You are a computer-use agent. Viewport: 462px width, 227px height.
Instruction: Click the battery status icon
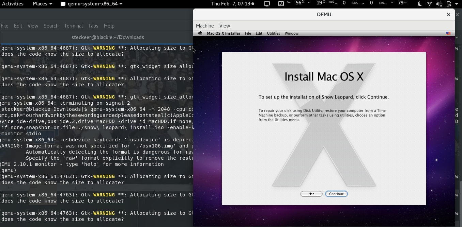[449, 4]
